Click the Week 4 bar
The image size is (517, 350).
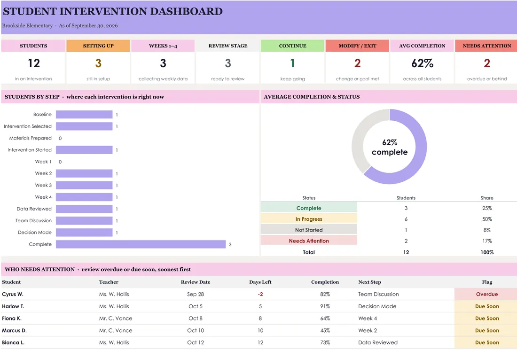pyautogui.click(x=84, y=197)
